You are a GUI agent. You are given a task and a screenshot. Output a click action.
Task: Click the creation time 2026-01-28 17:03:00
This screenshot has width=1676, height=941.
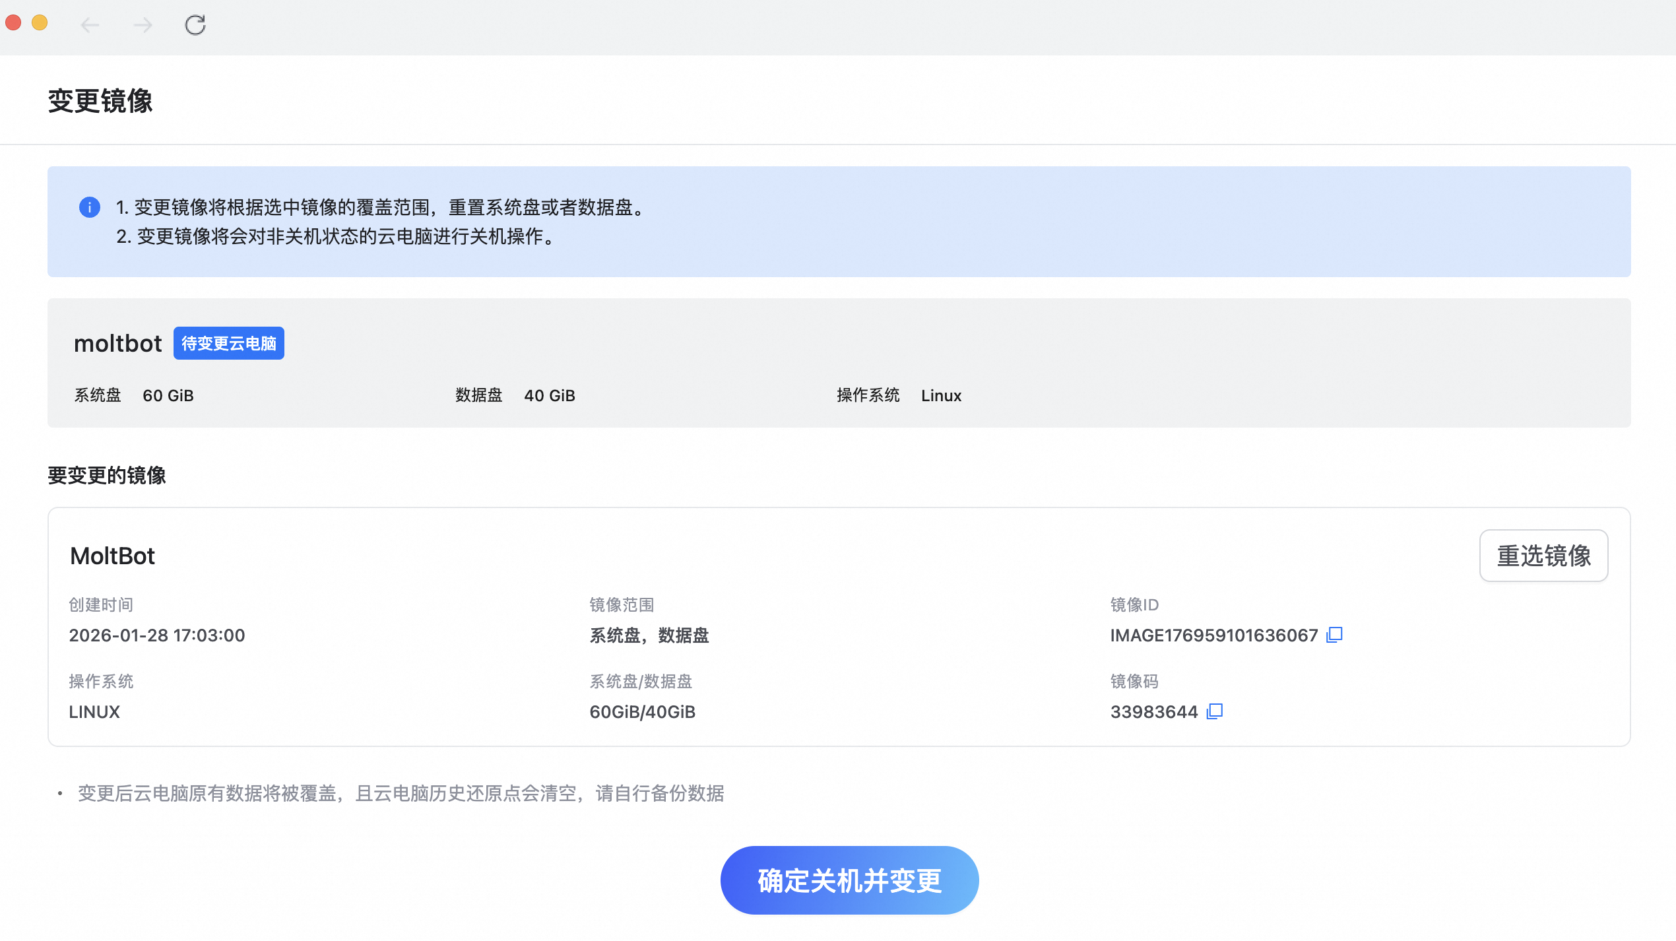tap(157, 635)
